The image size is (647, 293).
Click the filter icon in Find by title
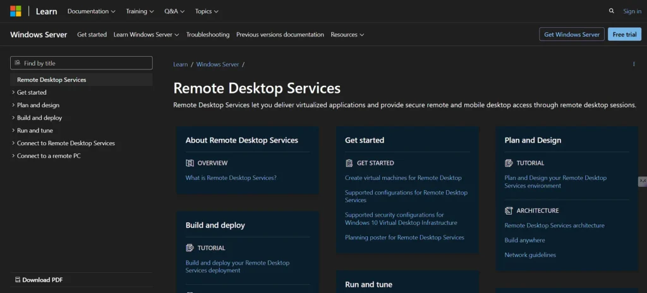pos(17,63)
